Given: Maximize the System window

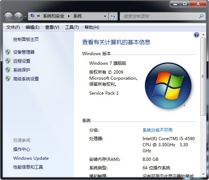Looking at the screenshot, I should 185,4.
